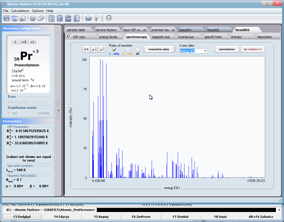This screenshot has width=284, height=222.
Task: Open the calculator matrix icon
Action: click(60, 18)
